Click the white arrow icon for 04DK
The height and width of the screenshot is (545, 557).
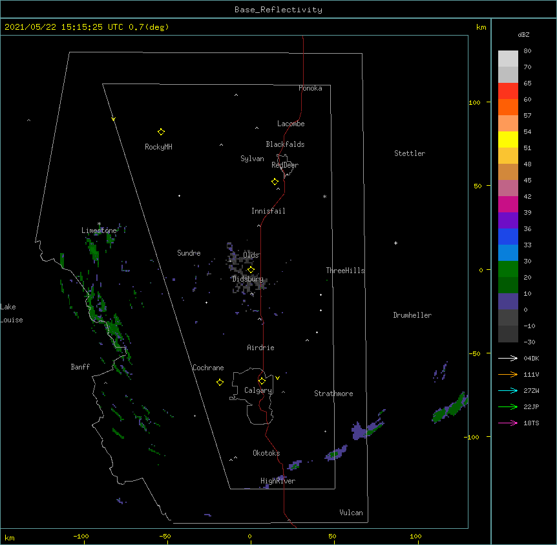(x=508, y=358)
